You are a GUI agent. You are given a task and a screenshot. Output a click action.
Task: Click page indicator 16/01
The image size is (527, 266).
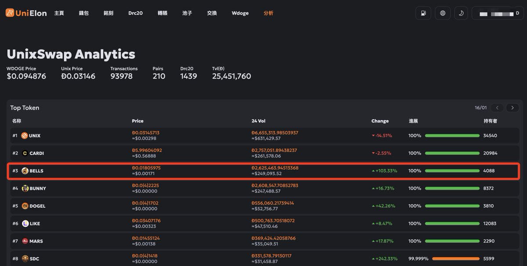tap(481, 108)
